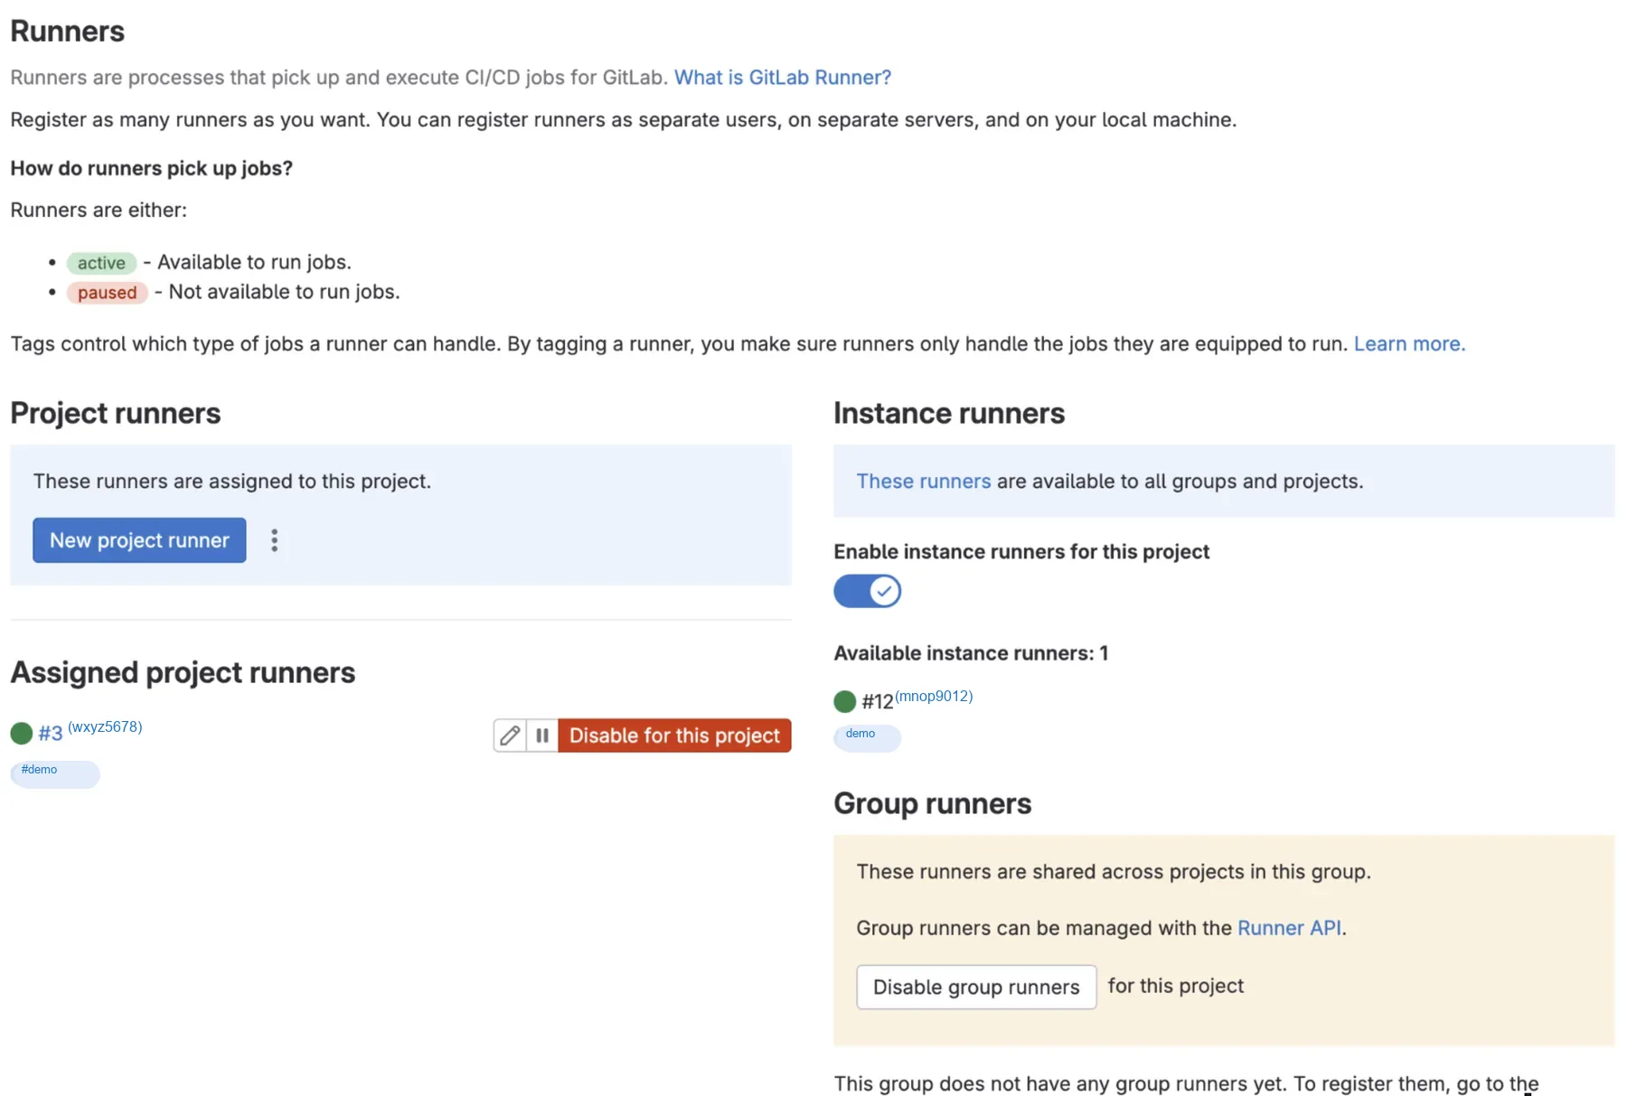Open the Learn more link about tags
The width and height of the screenshot is (1627, 1096).
[x=1409, y=344]
